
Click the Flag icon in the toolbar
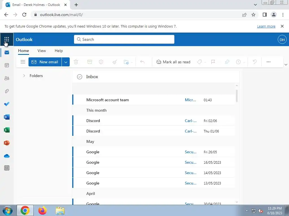coord(213,62)
